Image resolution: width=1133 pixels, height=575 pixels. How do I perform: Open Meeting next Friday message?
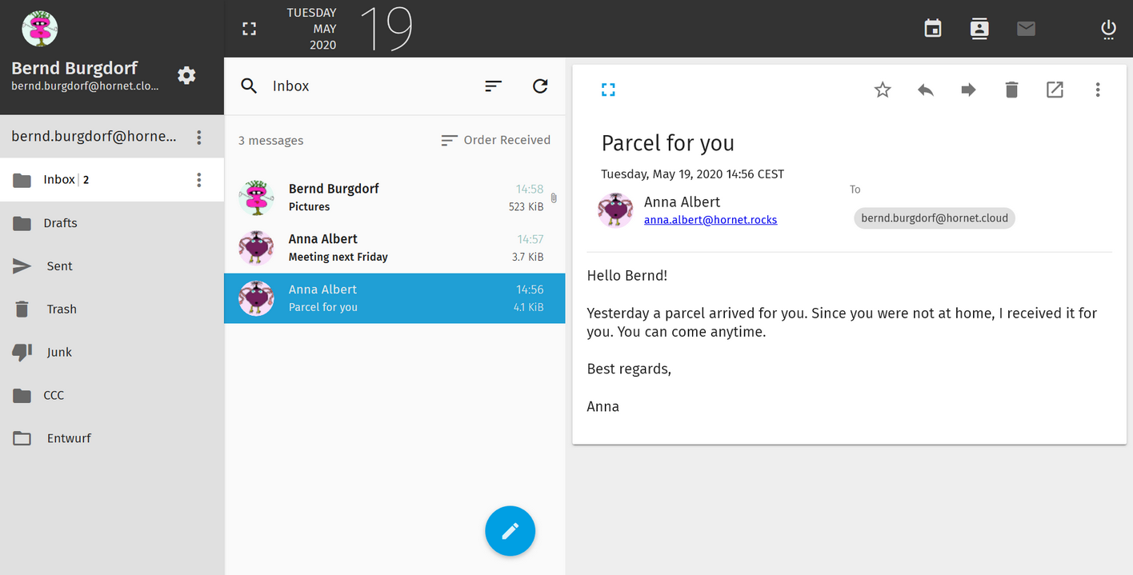pos(394,248)
